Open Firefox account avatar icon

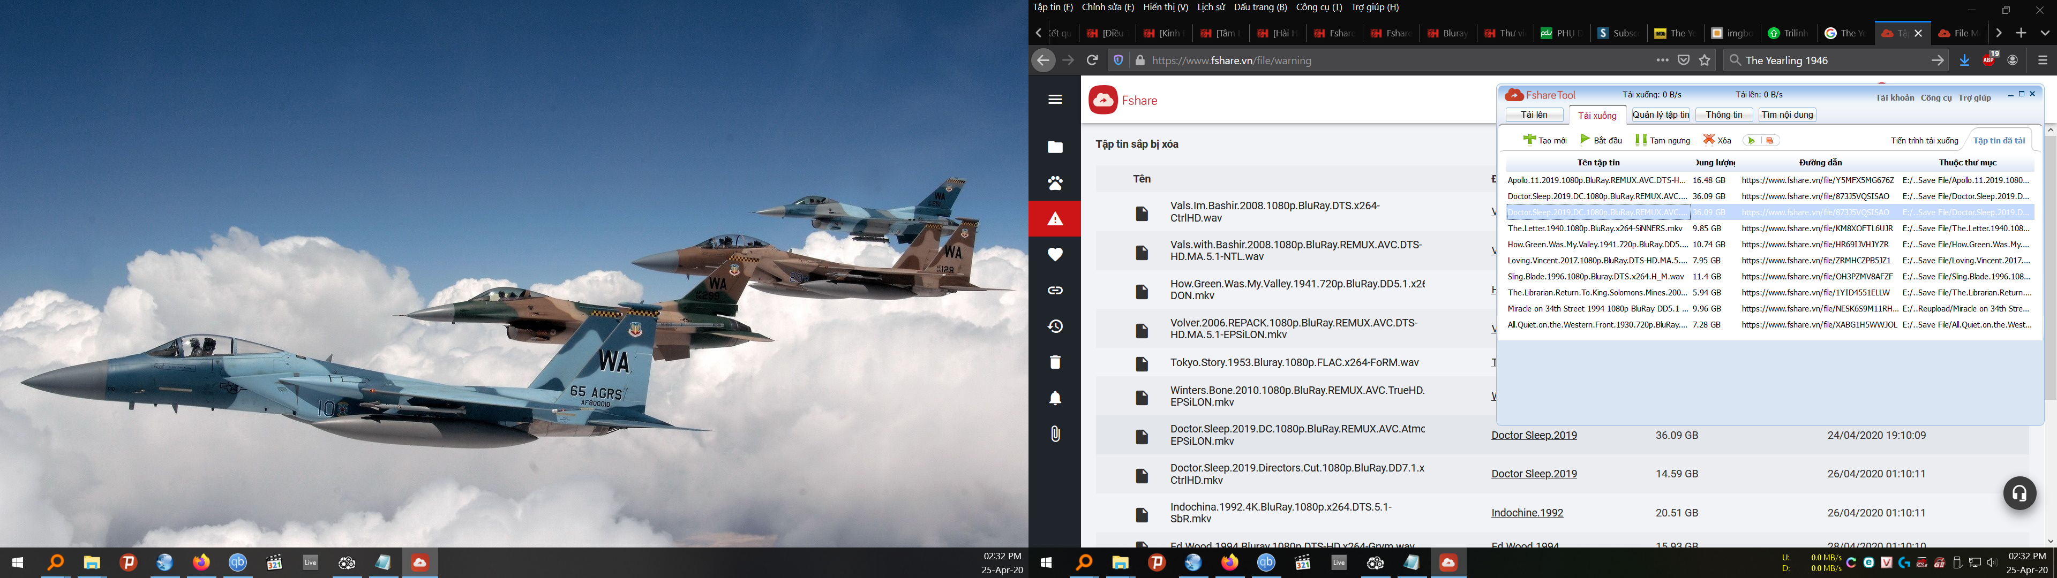pos(2013,60)
